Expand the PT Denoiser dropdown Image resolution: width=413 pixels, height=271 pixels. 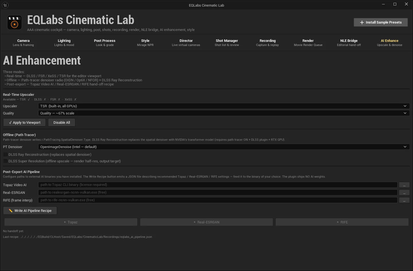pos(224,147)
